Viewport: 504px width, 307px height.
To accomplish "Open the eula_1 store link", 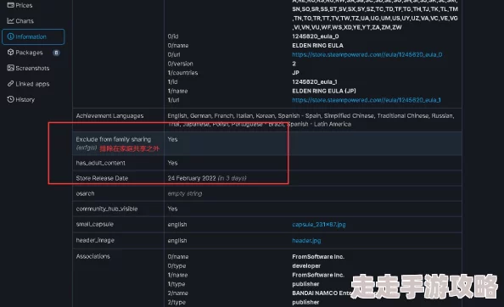I will tap(367, 100).
